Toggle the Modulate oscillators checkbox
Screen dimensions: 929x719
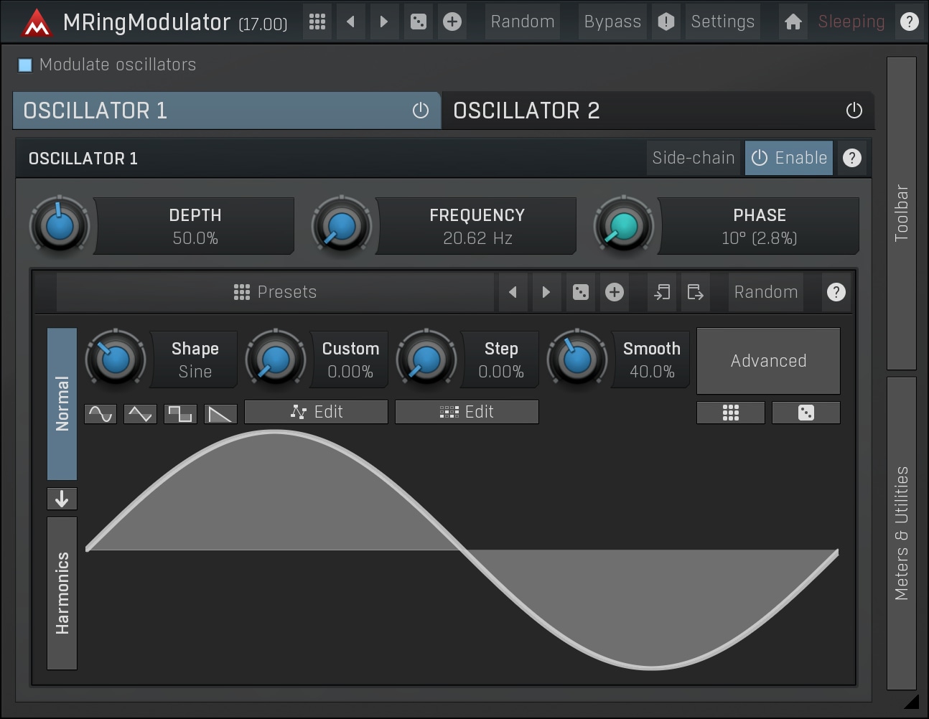(x=25, y=65)
